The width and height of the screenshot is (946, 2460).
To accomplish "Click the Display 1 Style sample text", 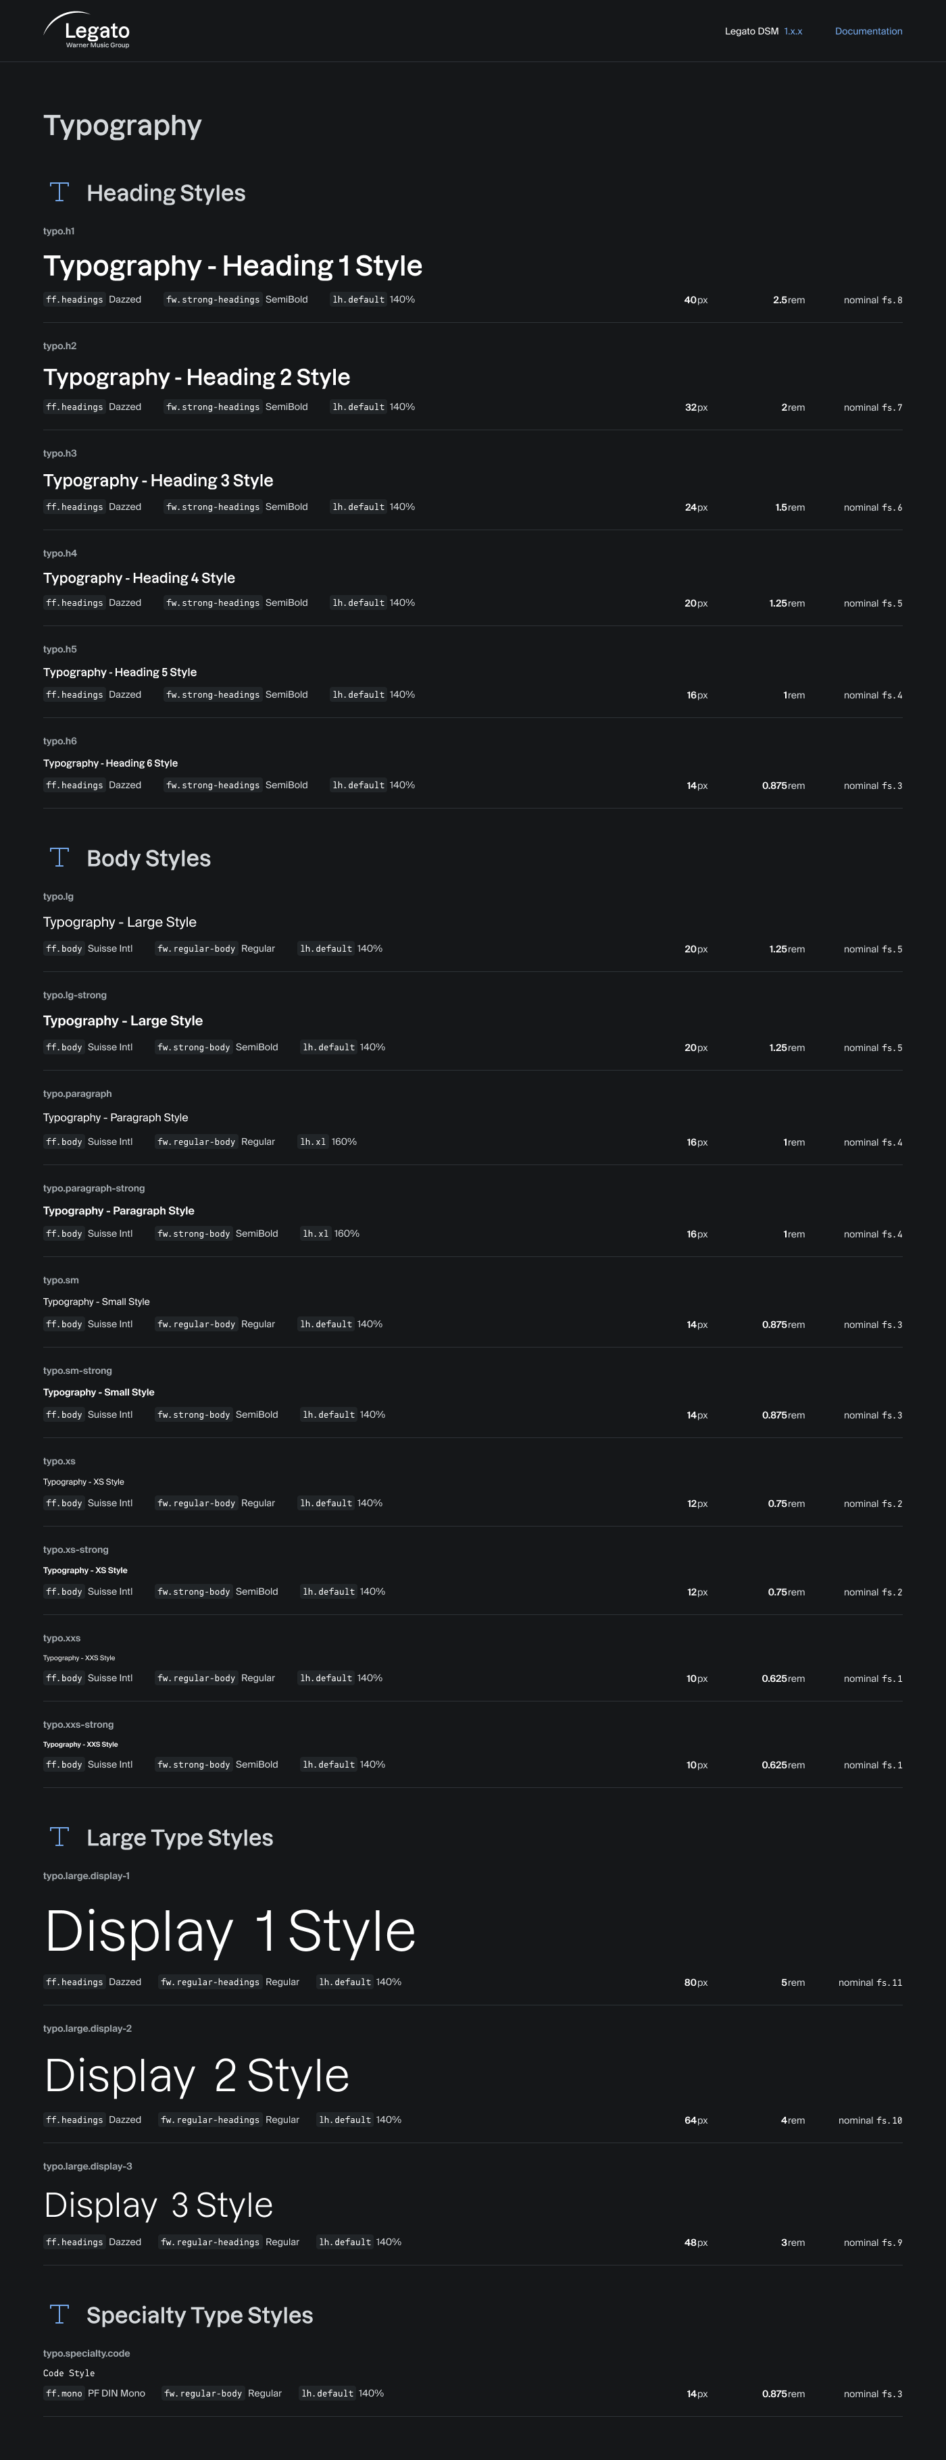I will click(230, 1930).
